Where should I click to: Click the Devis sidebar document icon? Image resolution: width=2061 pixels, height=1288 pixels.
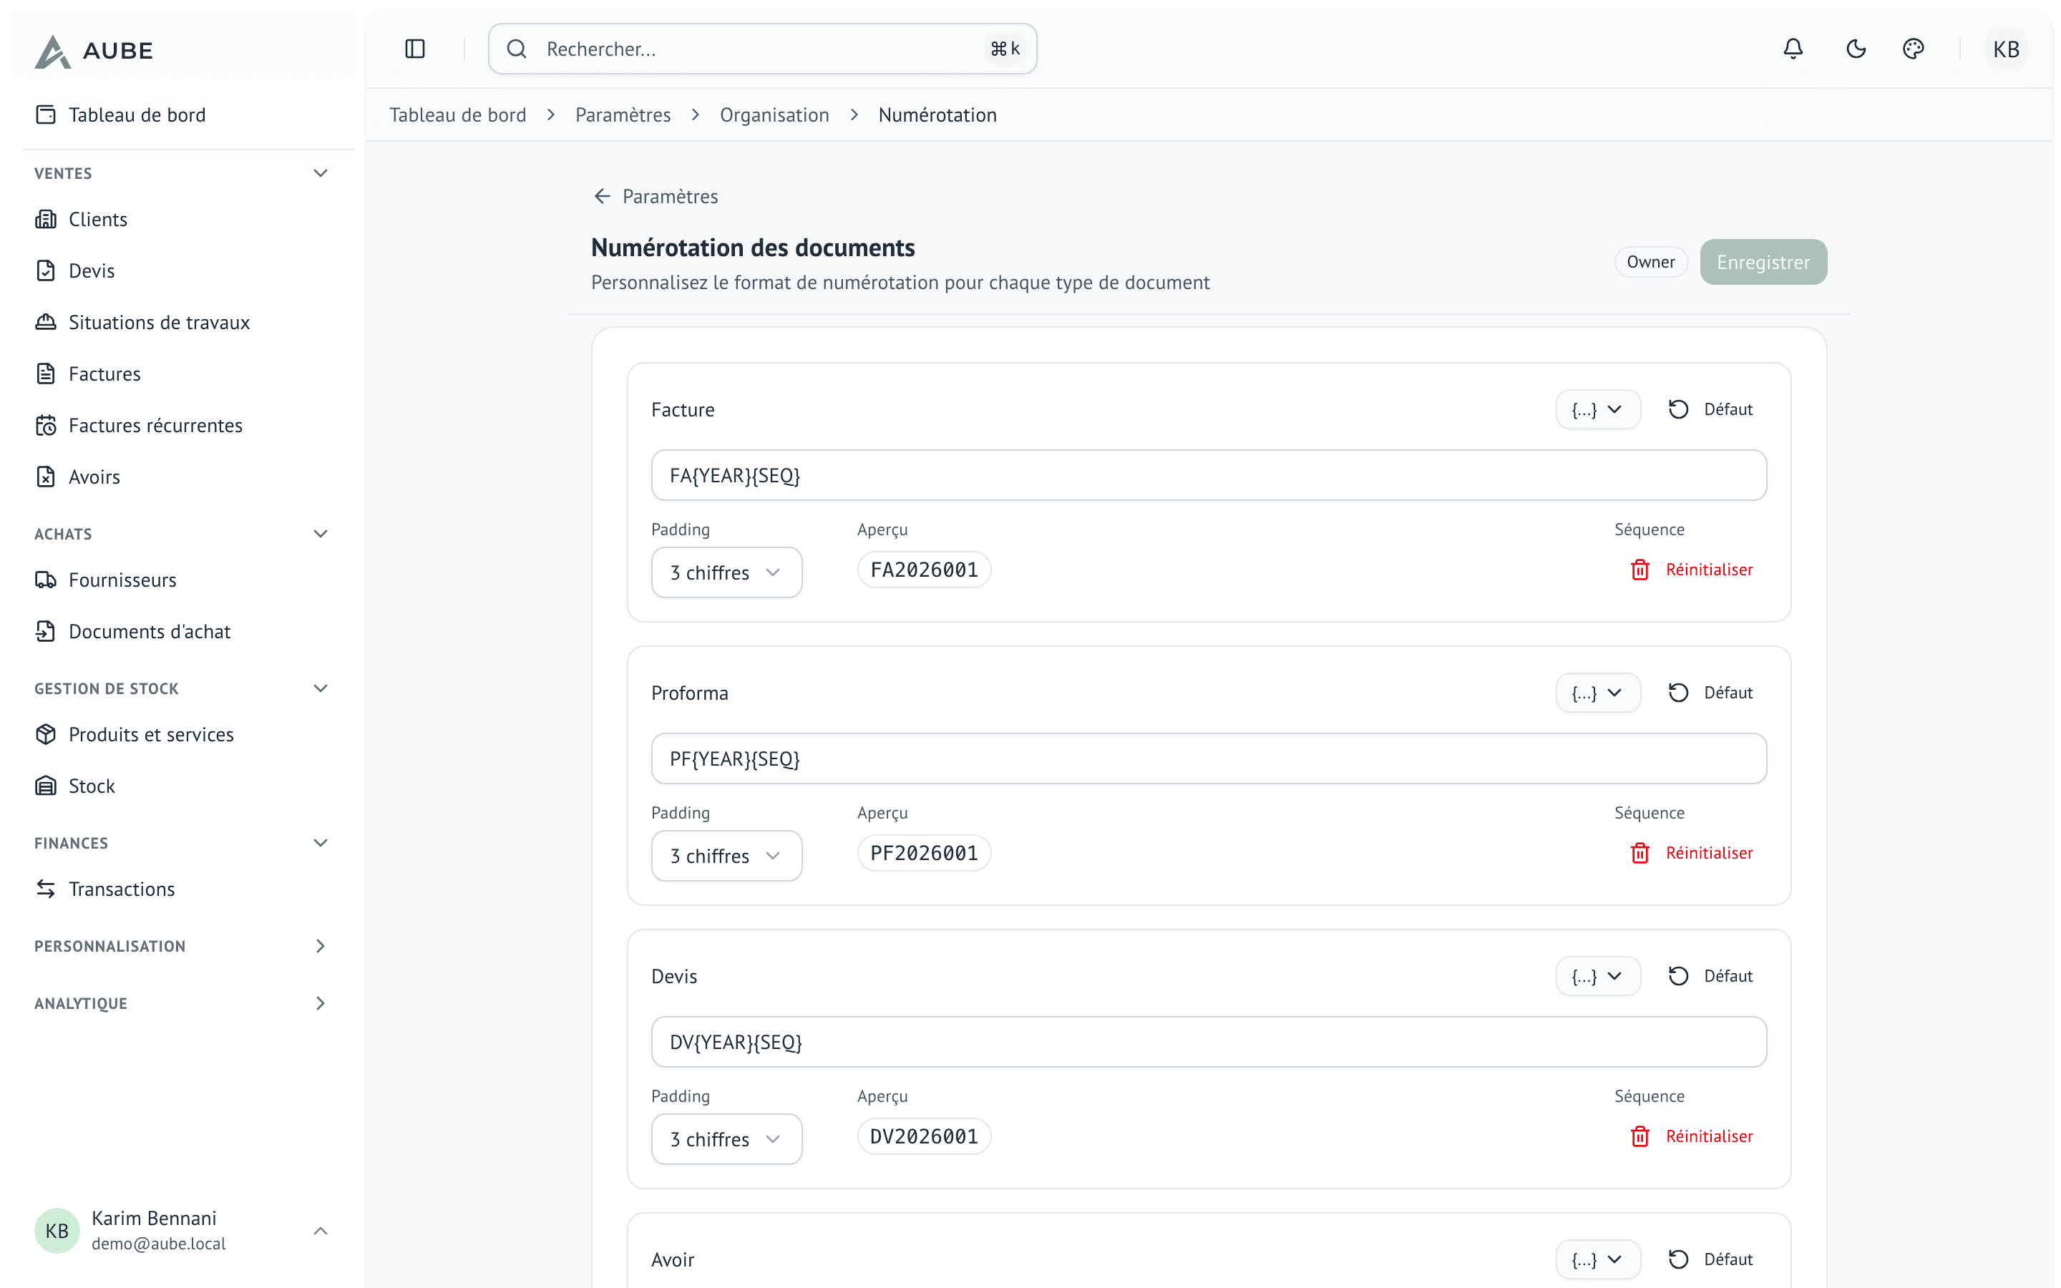click(x=46, y=271)
